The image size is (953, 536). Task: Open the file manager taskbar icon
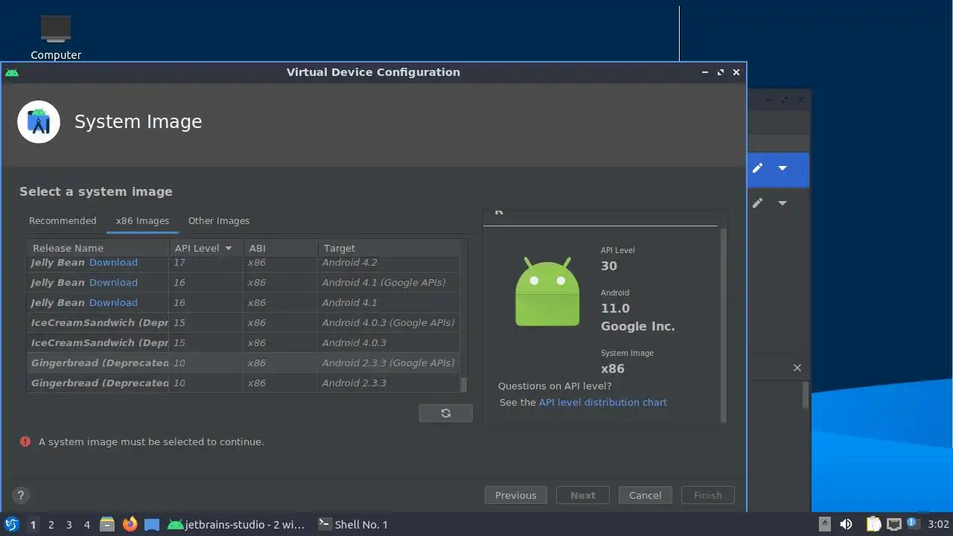point(107,525)
